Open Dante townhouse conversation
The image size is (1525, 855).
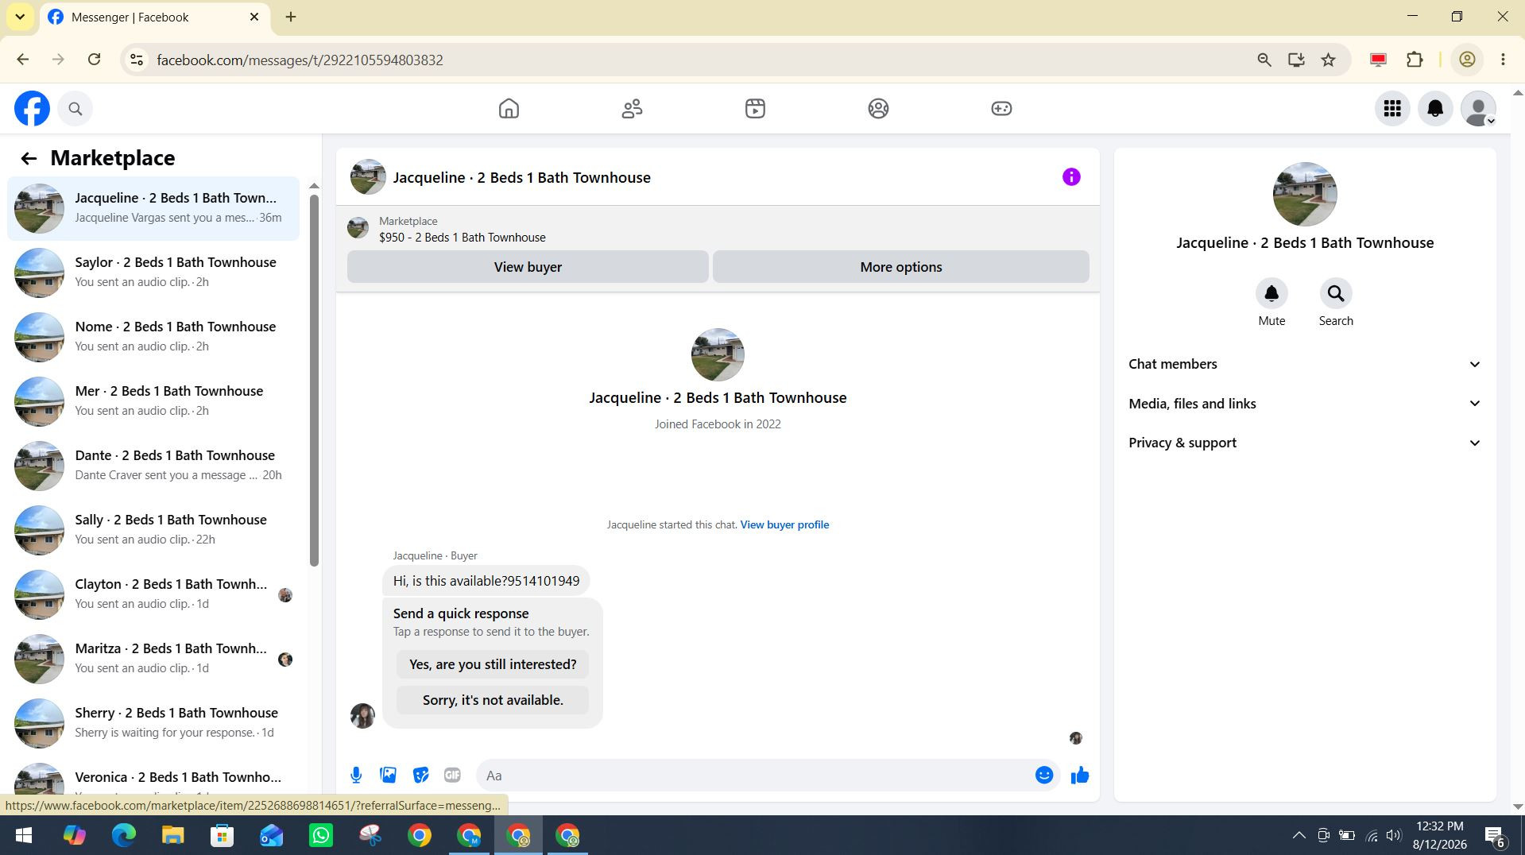click(x=153, y=465)
